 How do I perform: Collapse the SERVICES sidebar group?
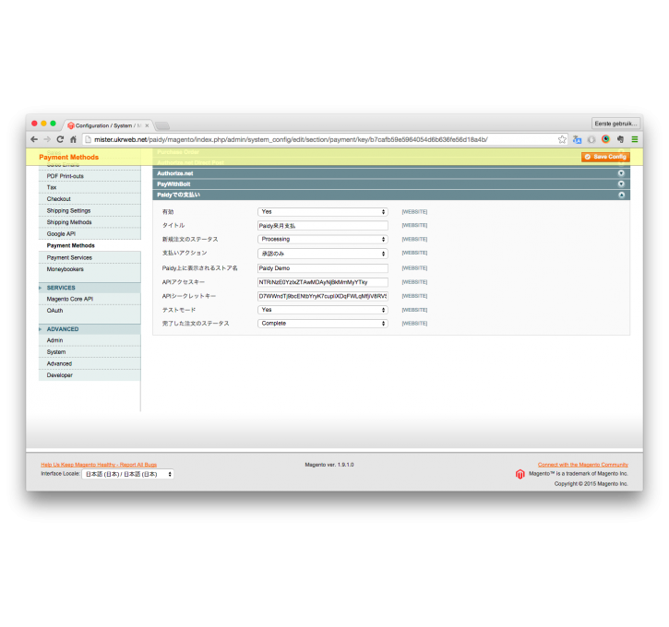pyautogui.click(x=90, y=288)
